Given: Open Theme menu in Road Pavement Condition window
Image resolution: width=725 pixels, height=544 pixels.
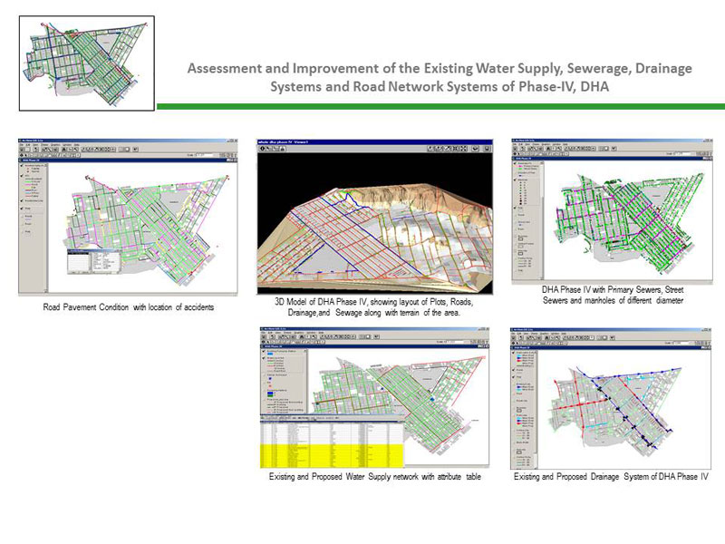Looking at the screenshot, I should point(44,145).
